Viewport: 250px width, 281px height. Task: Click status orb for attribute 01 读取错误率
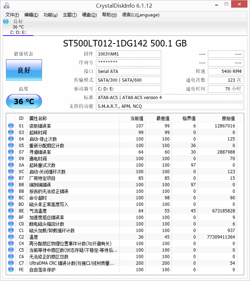point(11,126)
